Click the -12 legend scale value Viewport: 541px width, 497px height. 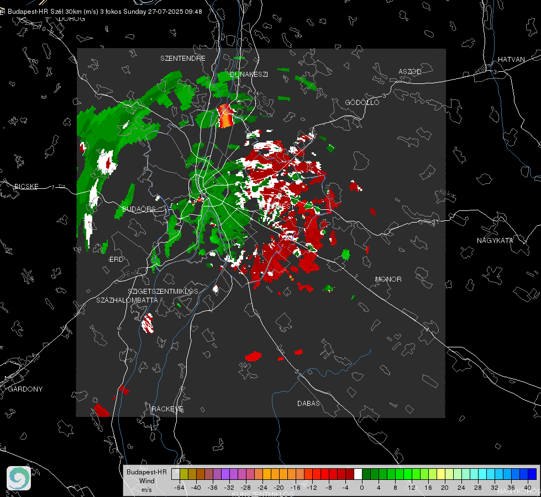click(x=312, y=488)
